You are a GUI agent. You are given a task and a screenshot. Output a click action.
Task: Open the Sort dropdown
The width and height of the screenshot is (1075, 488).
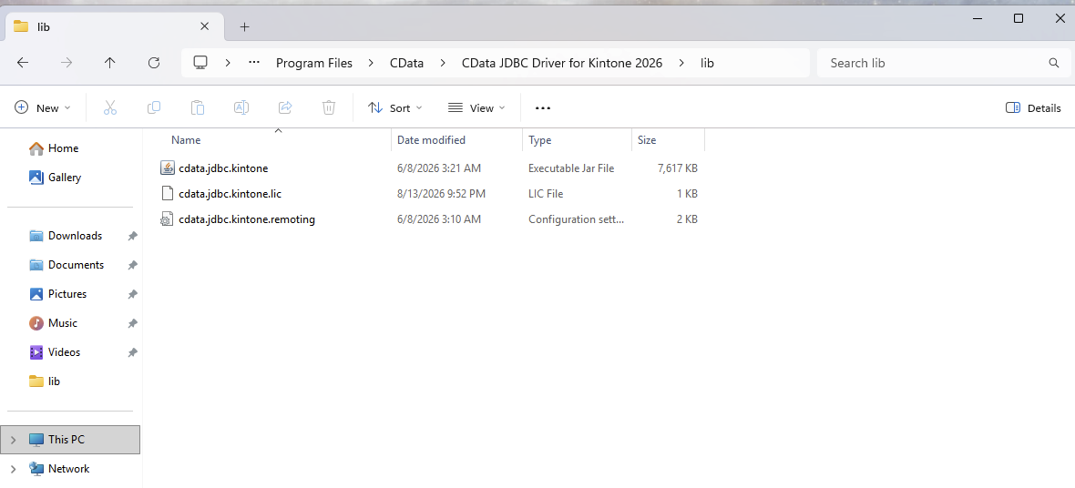pos(394,107)
